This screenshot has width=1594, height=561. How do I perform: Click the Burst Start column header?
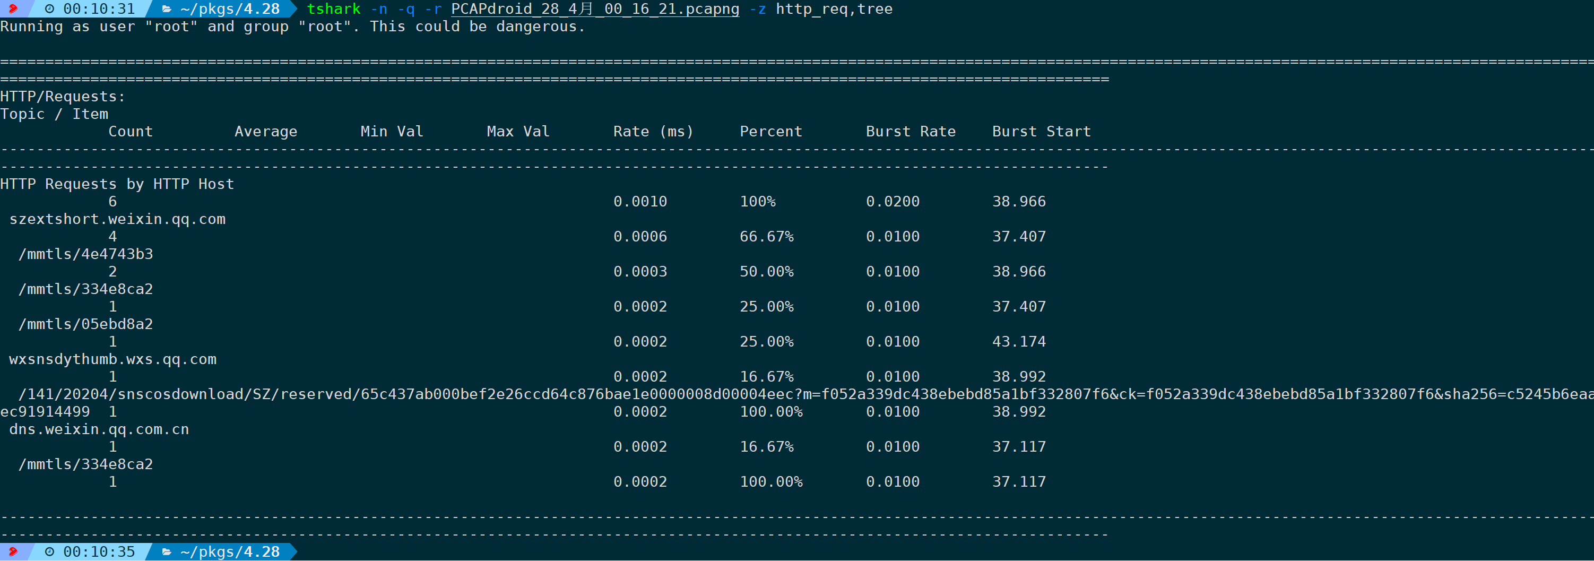pos(1041,131)
